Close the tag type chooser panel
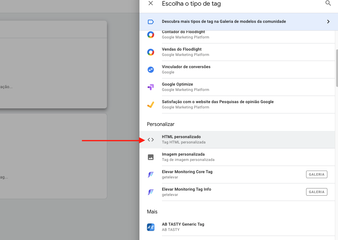Image resolution: width=338 pixels, height=240 pixels. pyautogui.click(x=151, y=3)
